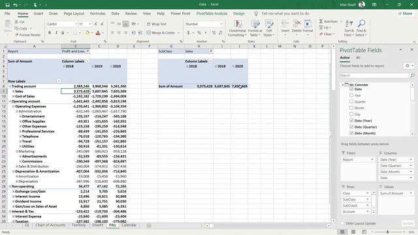This screenshot has width=418, height=235.
Task: Apply Italic formatting
Action: pos(56,33)
